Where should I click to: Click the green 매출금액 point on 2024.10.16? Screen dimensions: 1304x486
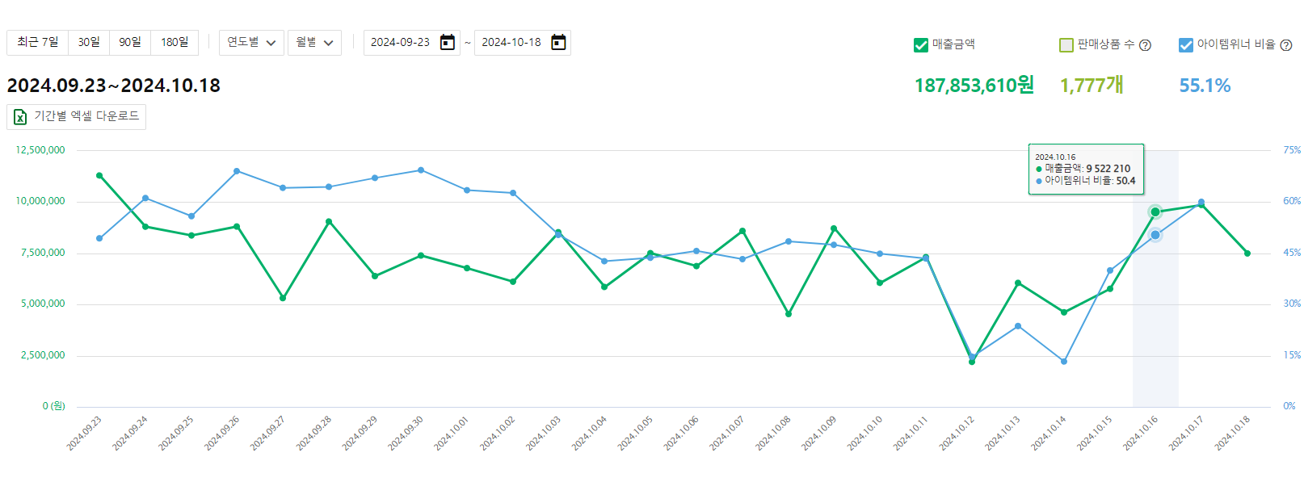click(x=1155, y=212)
